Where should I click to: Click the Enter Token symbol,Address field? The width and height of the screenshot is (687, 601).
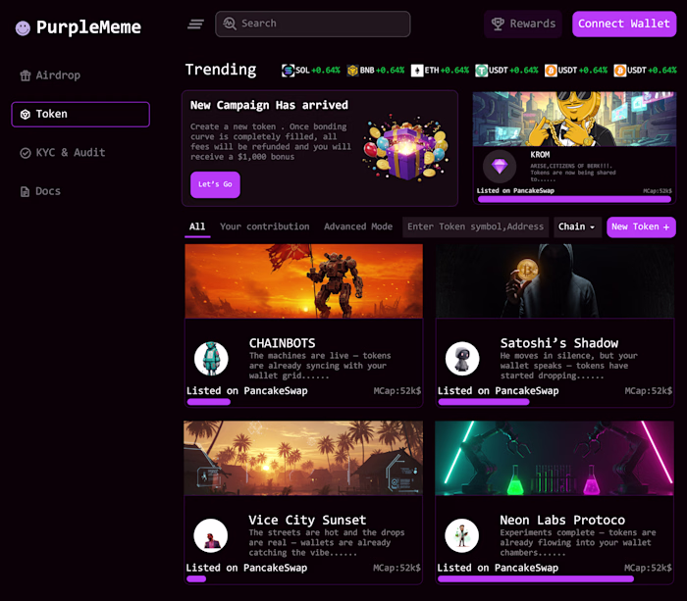pos(475,226)
